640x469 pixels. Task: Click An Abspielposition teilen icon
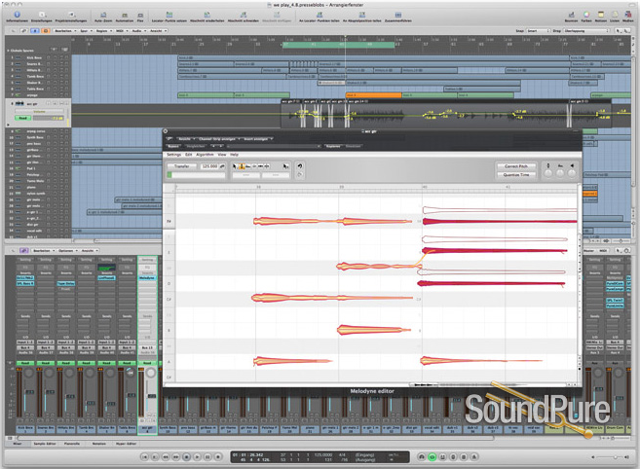(362, 15)
